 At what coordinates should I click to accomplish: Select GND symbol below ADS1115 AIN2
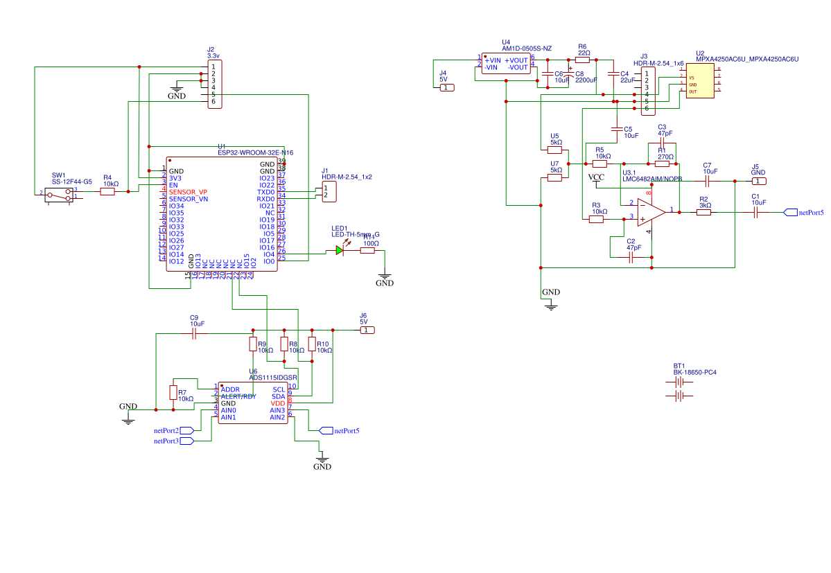tap(322, 463)
